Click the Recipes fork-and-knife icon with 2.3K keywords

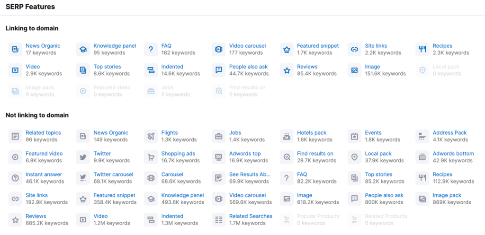[x=422, y=49]
